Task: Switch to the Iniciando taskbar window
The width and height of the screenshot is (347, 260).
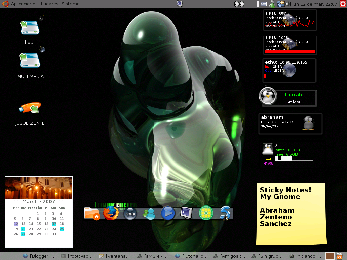Action: pyautogui.click(x=305, y=256)
